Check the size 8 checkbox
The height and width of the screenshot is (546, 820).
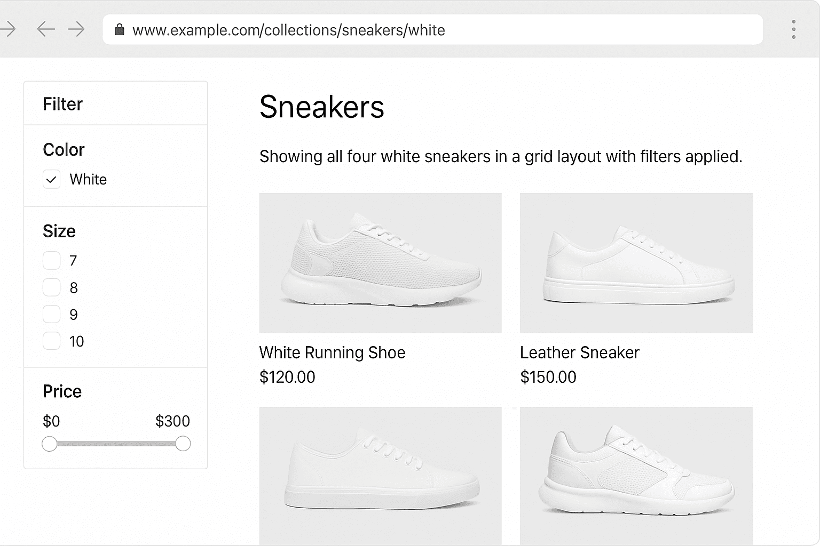[51, 287]
